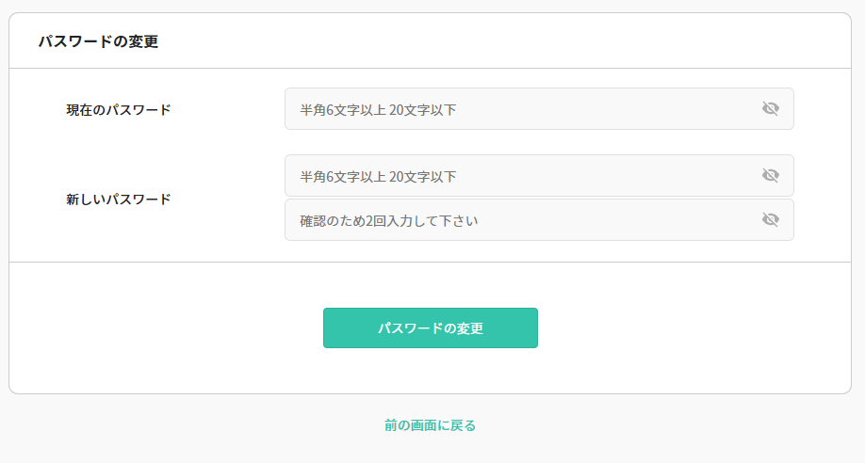Unhide characters in the upper new password box
Screen dimensions: 865x463
pos(771,176)
